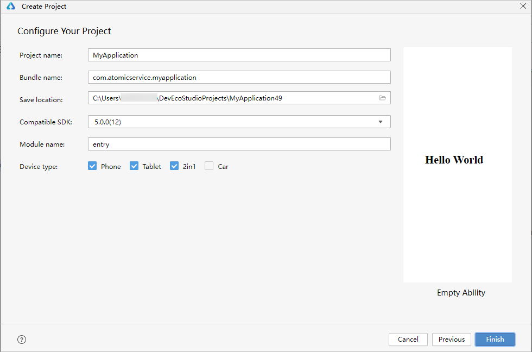
Task: Disable the 2in1 device type
Action: coord(174,166)
